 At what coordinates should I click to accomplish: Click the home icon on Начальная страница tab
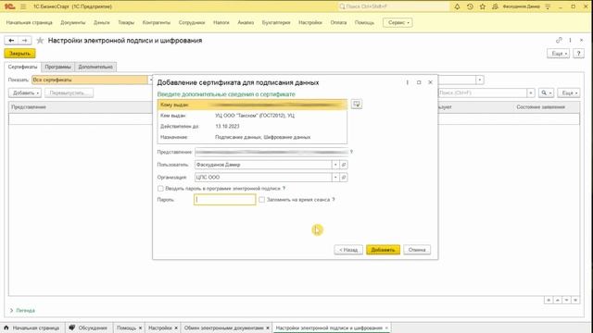click(x=6, y=327)
